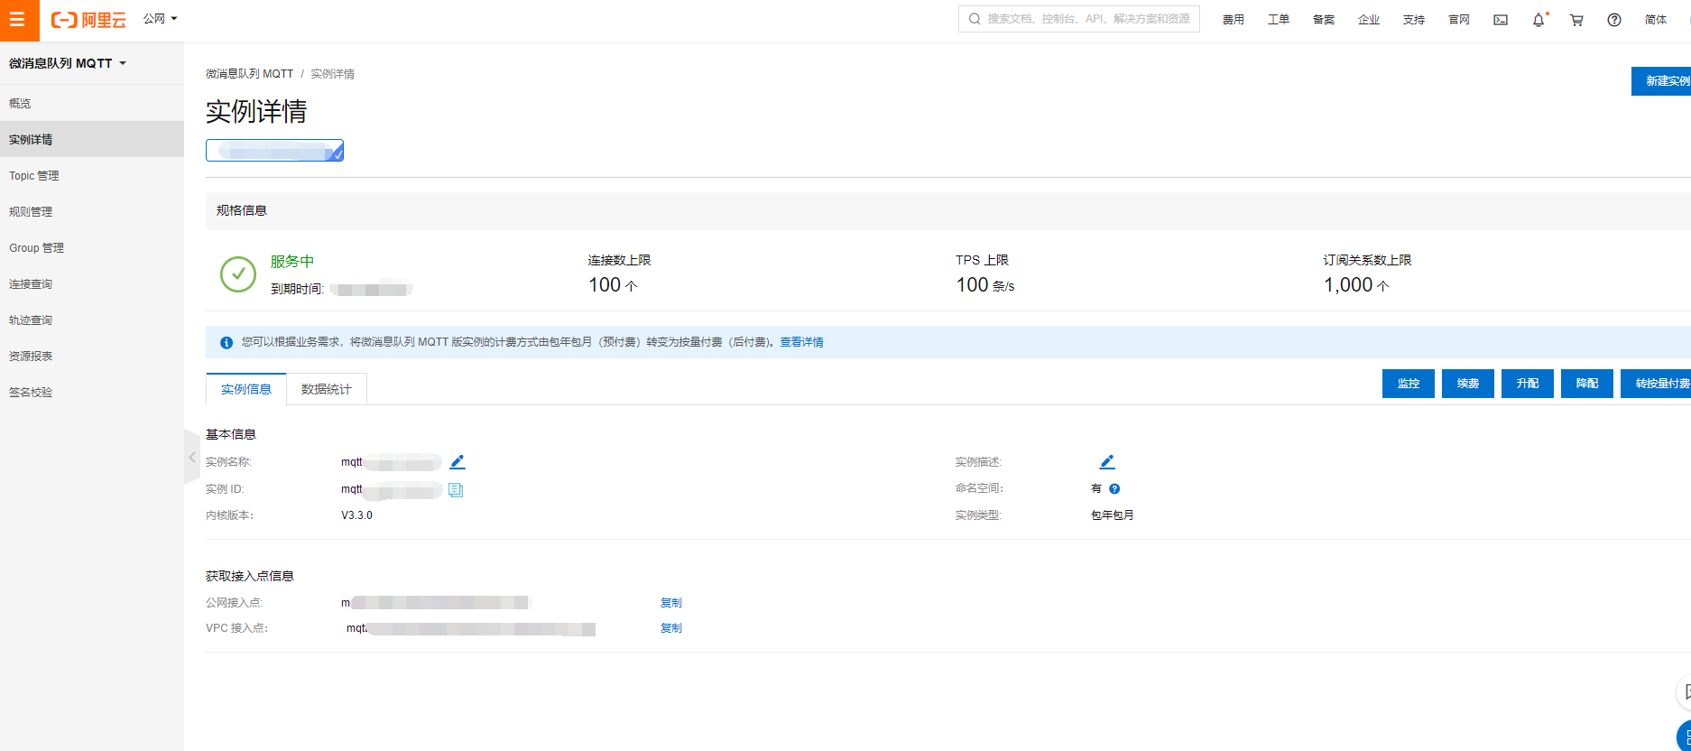Open 规则管理 in the sidebar
The image size is (1691, 751).
[x=92, y=212]
